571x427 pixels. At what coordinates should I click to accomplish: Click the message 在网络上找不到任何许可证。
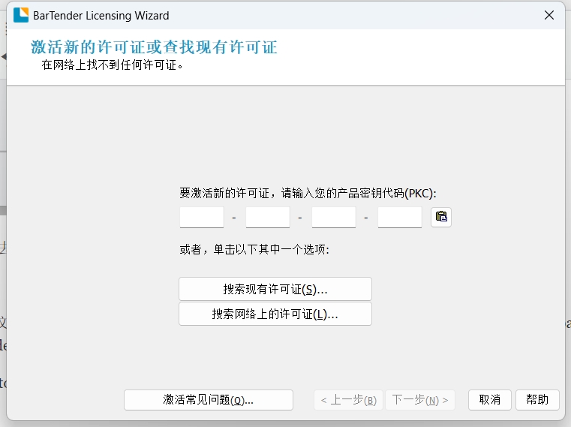(x=112, y=65)
